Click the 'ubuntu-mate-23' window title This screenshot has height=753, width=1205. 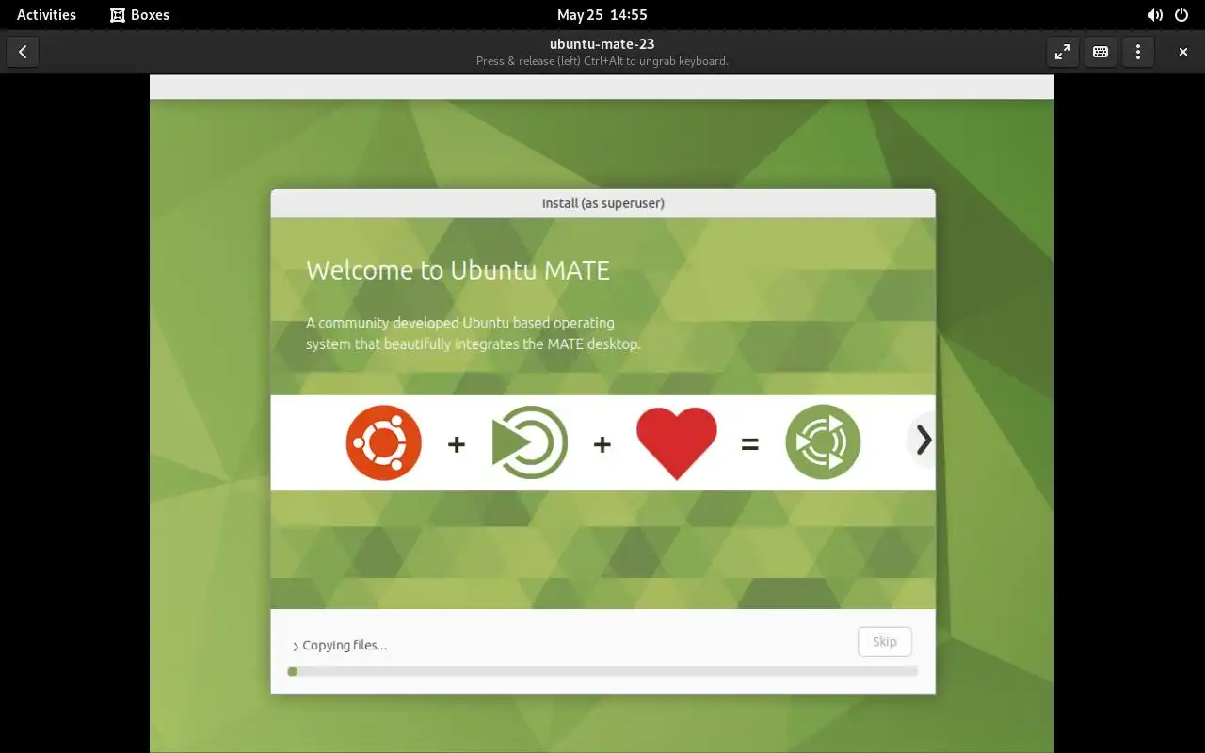tap(602, 43)
